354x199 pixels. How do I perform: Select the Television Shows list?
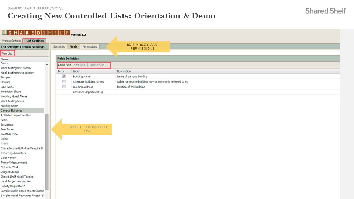22,92
